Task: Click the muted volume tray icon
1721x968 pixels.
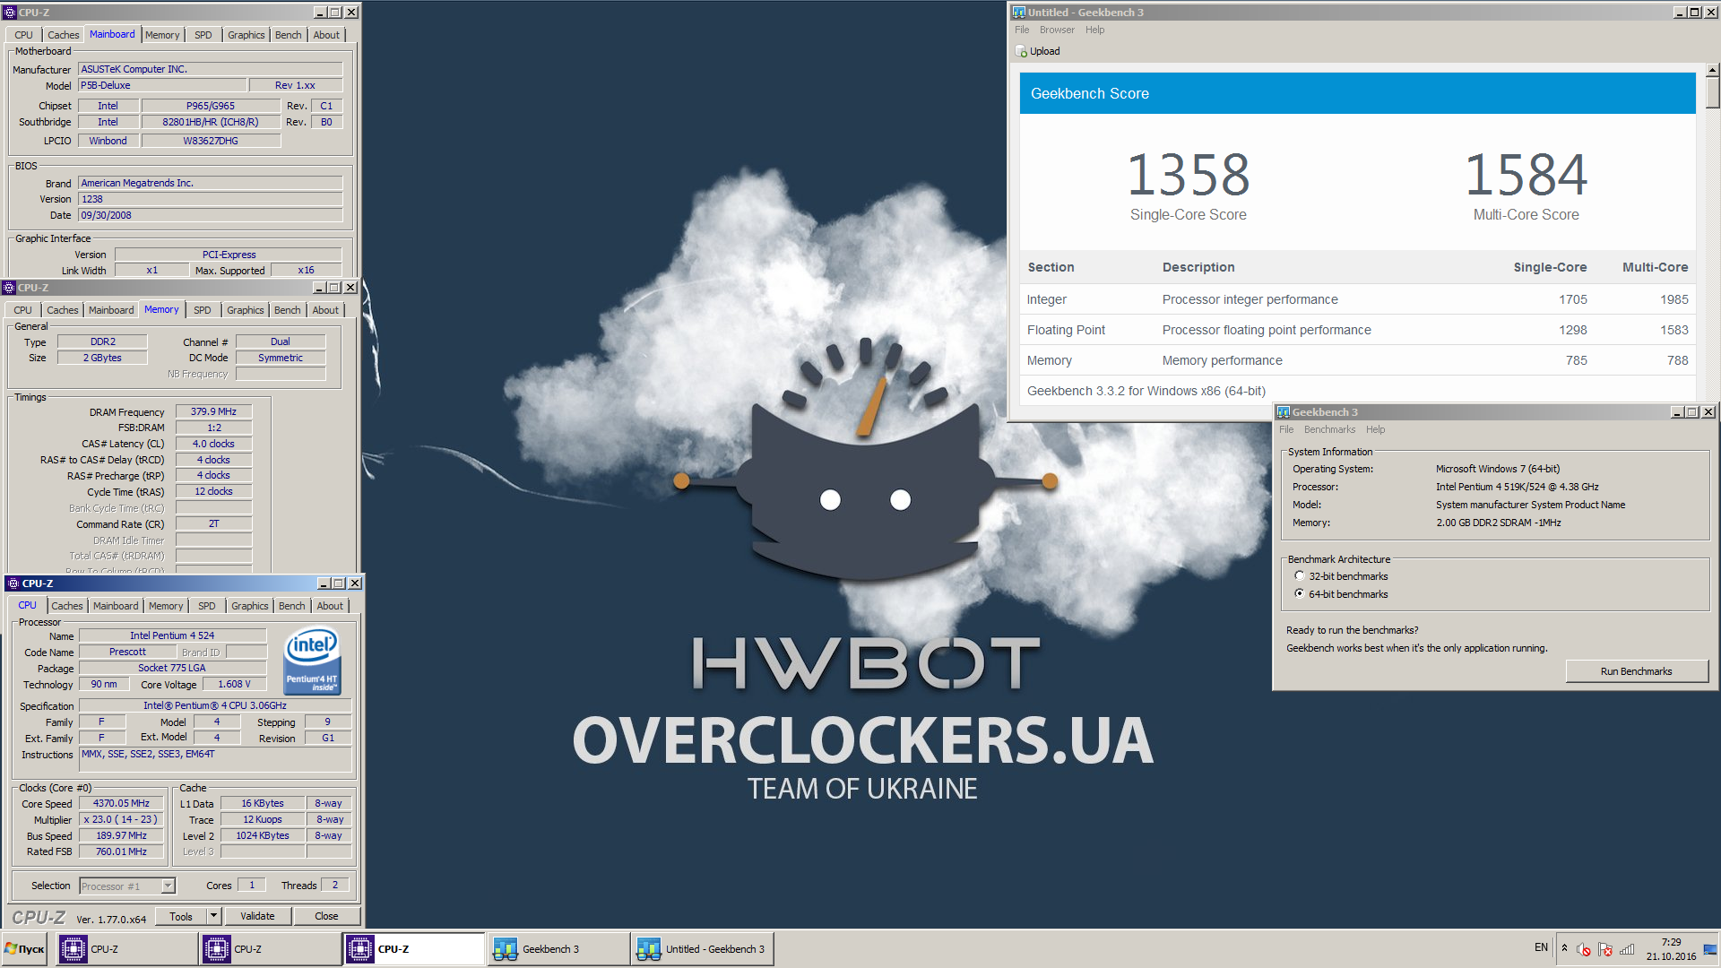Action: point(1584,949)
